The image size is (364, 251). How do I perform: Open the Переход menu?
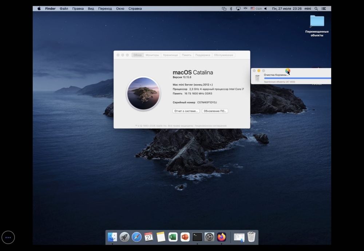(x=105, y=9)
